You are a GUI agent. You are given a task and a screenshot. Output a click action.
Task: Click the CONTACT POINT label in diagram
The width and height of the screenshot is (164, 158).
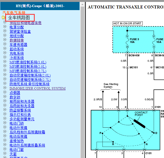[141, 114]
